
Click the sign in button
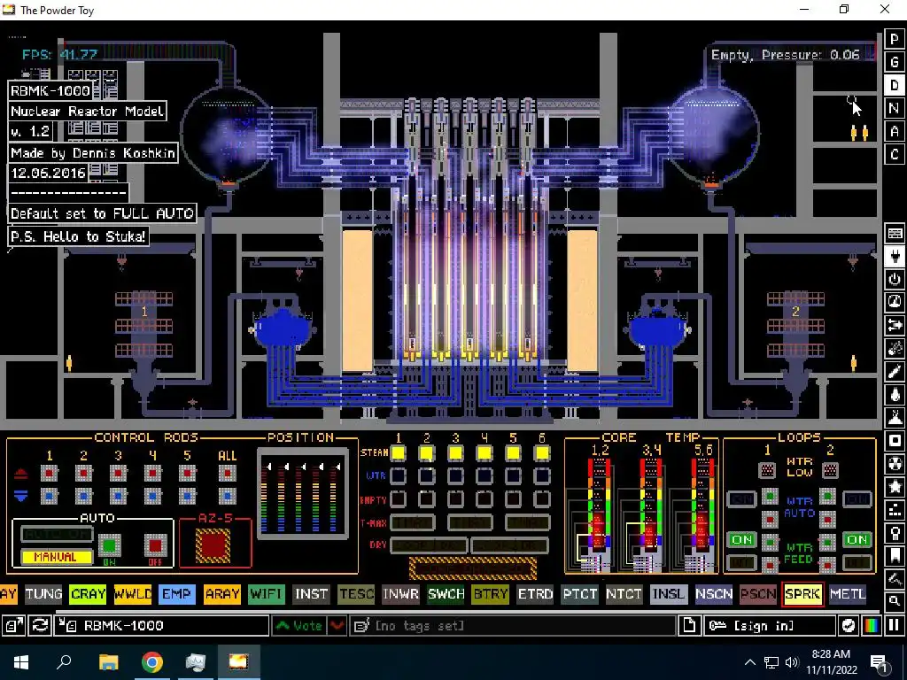click(770, 626)
